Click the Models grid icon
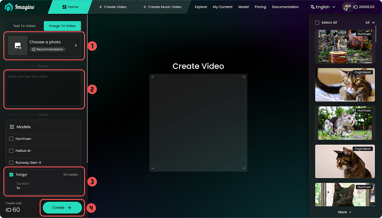 [x=12, y=127]
